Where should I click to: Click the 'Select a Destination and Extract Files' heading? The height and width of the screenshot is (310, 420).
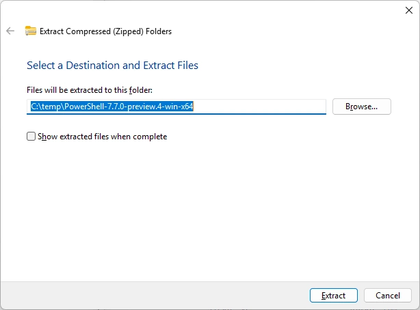[x=112, y=66]
